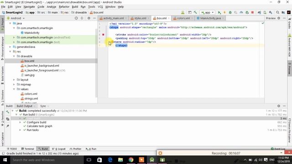Toggle the Favorites tool window side button
This screenshot has width=292, height=164.
2,118
